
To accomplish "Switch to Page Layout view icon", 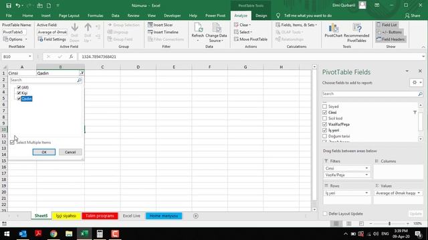I will (x=348, y=223).
